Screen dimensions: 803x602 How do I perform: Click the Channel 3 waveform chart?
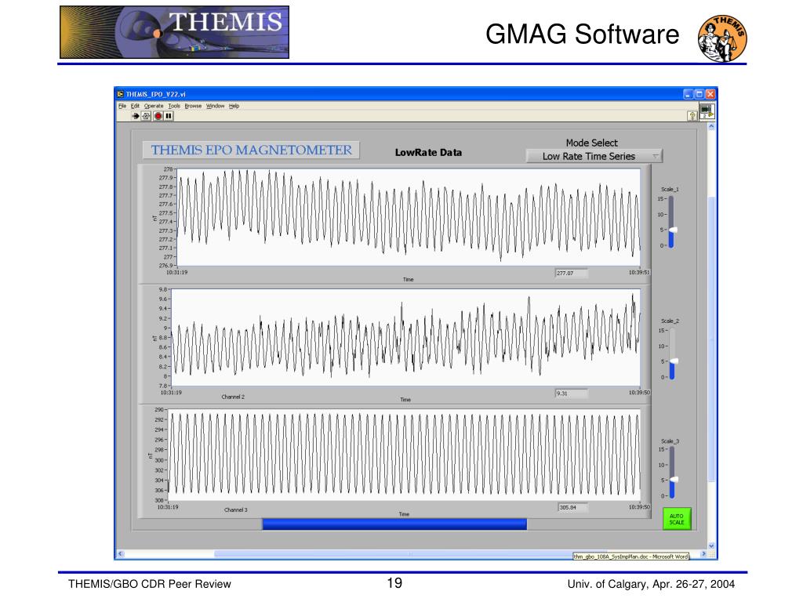coord(404,455)
